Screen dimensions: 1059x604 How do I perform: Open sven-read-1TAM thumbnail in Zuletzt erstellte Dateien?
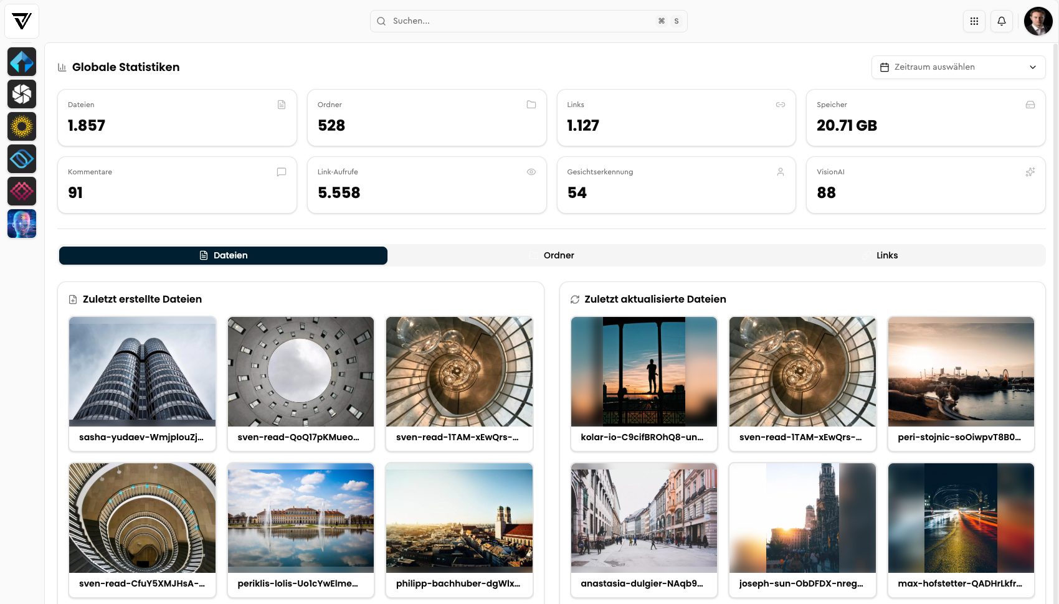click(459, 372)
